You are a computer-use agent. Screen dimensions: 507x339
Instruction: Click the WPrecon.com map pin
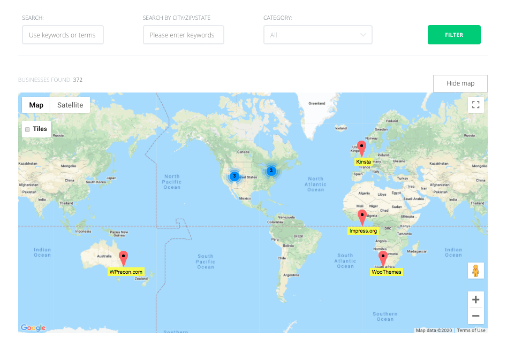123,259
